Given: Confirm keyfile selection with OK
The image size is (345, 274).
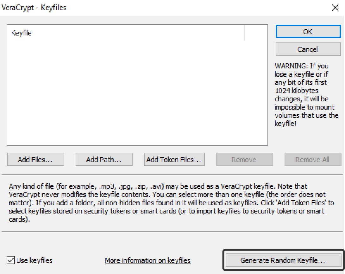Looking at the screenshot, I should (308, 32).
